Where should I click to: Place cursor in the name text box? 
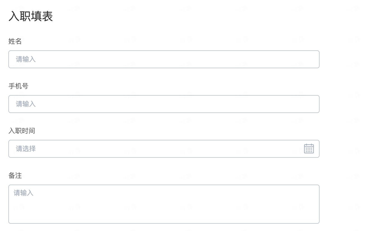(164, 59)
